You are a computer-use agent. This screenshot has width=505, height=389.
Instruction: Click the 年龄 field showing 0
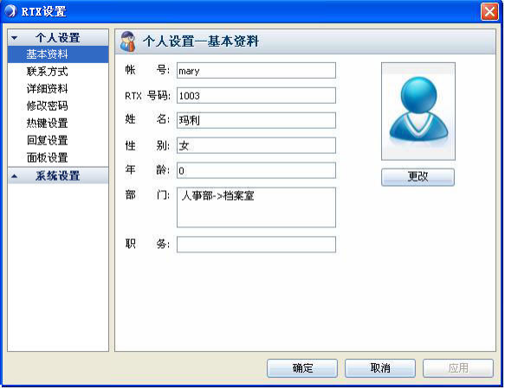coord(256,170)
